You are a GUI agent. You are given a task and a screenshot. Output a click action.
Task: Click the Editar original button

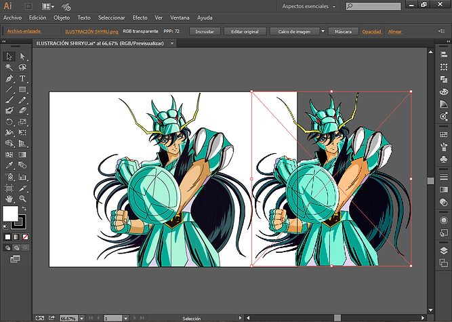(x=245, y=31)
